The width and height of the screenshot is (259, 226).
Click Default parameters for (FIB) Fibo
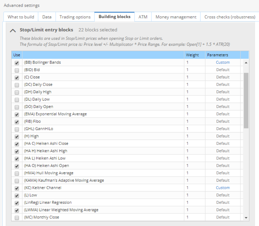click(223, 121)
